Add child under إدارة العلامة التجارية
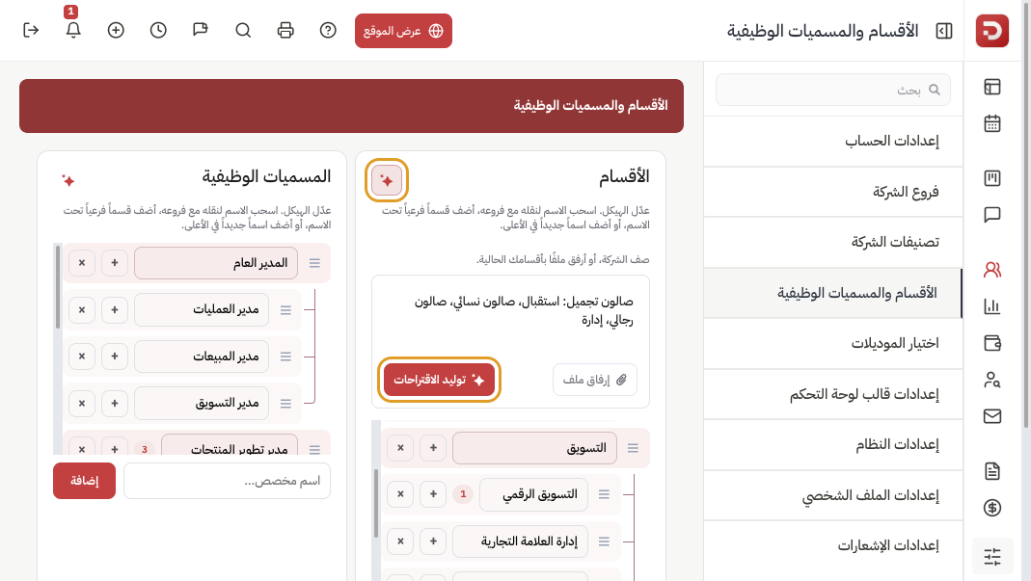The image size is (1031, 581). point(433,541)
